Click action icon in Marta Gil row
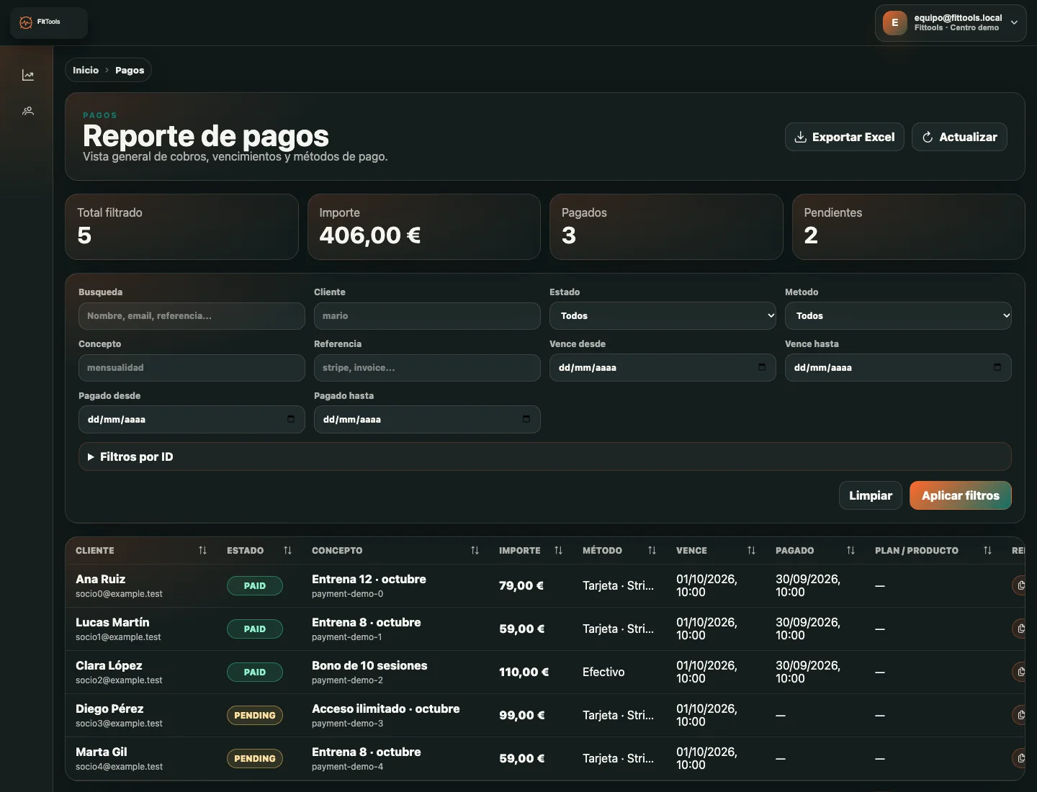1037x792 pixels. coord(1019,758)
